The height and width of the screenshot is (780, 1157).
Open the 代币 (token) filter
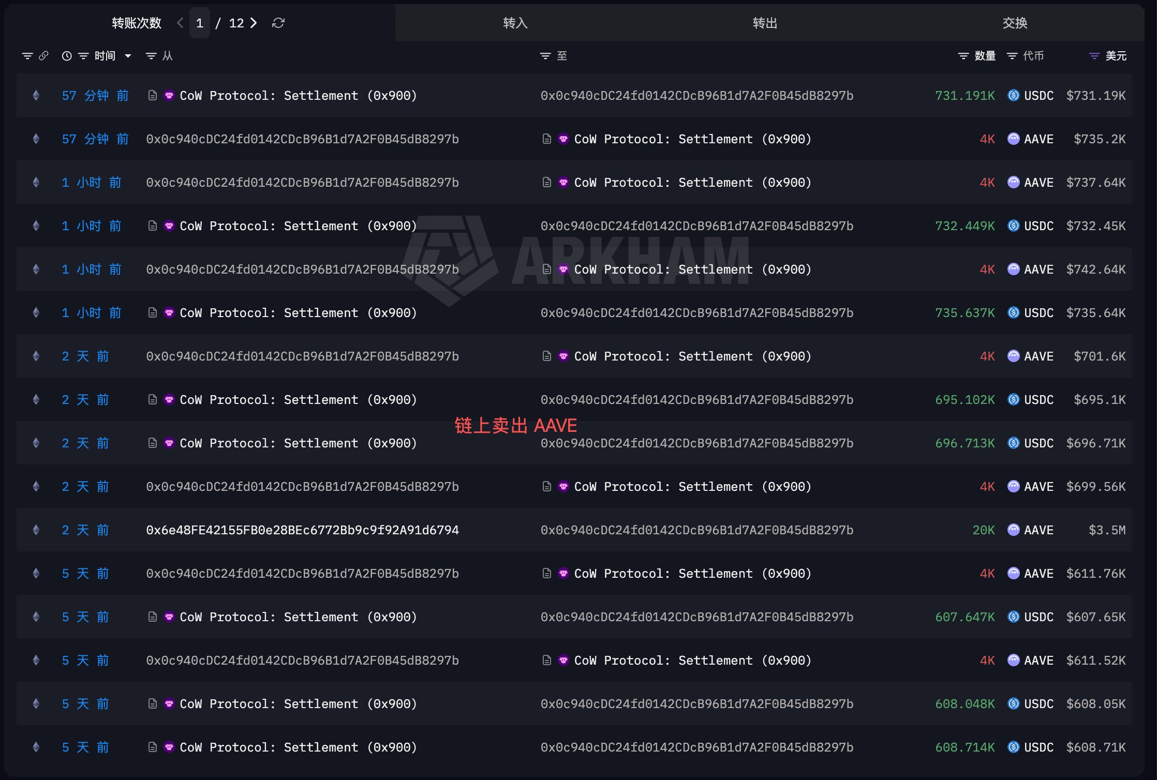click(1012, 56)
